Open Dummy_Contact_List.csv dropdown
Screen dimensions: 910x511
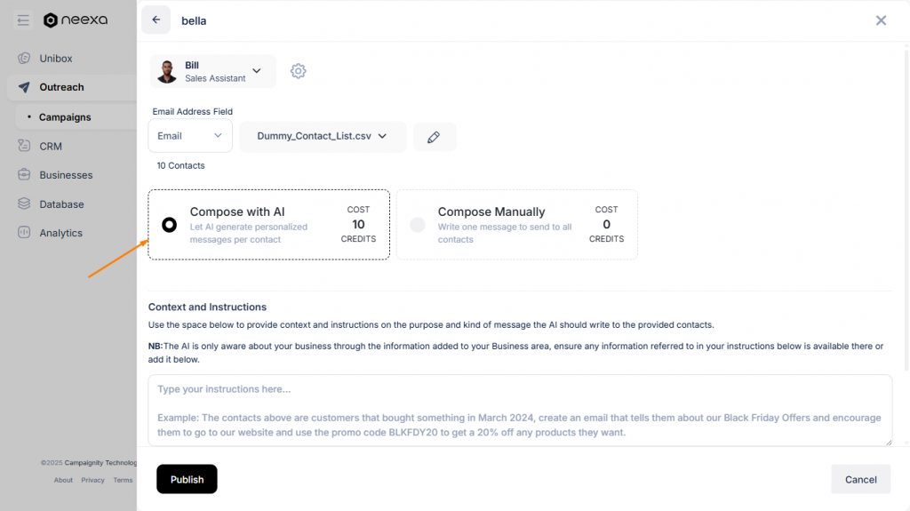pyautogui.click(x=323, y=136)
